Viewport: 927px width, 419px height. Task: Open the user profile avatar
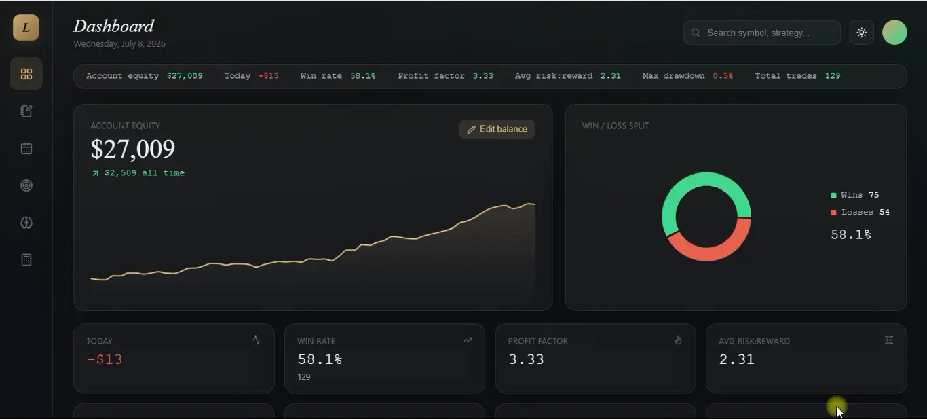[894, 33]
